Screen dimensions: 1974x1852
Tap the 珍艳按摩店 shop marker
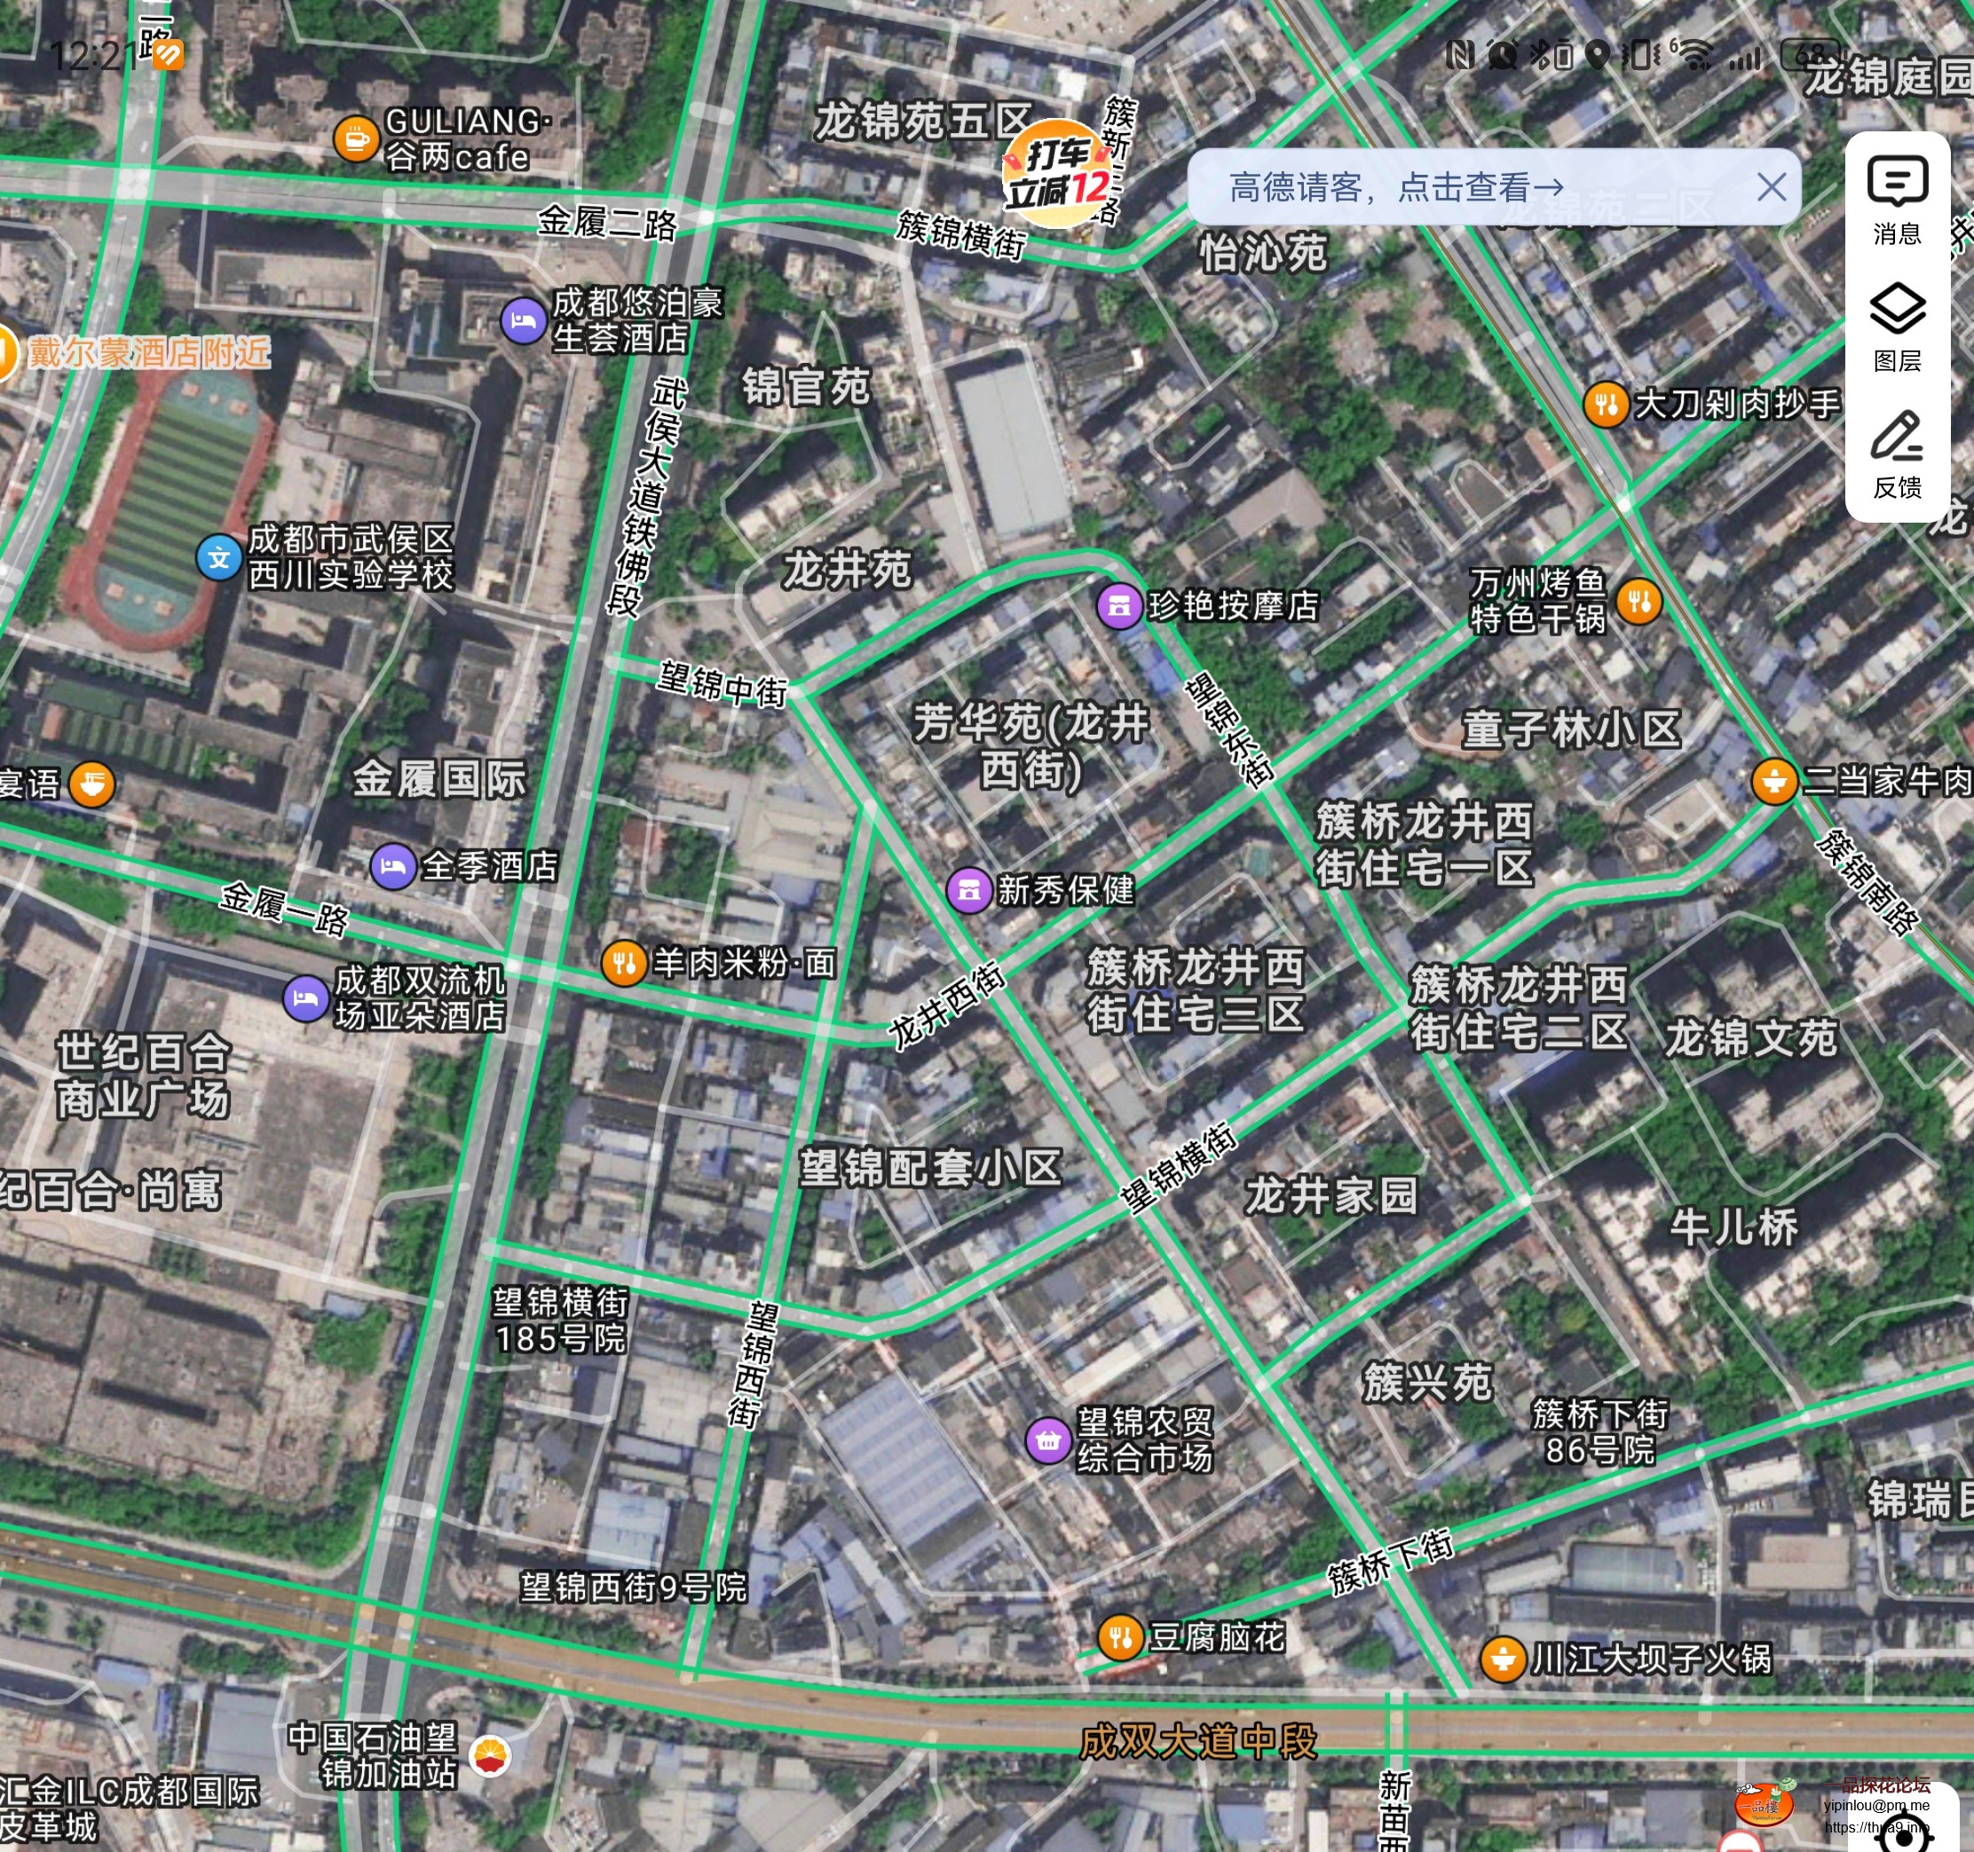[1118, 605]
